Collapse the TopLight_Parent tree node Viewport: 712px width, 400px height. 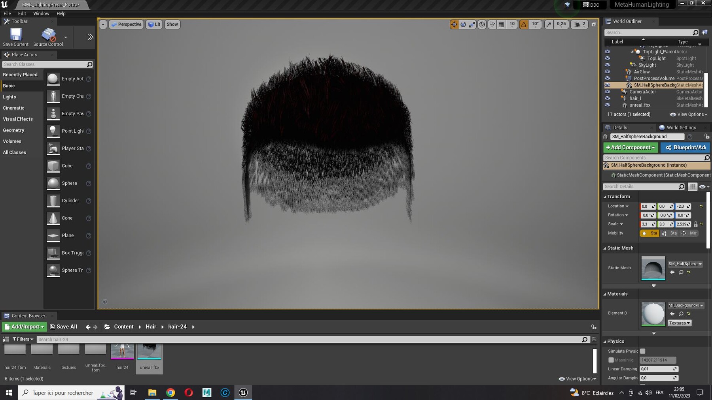click(632, 52)
